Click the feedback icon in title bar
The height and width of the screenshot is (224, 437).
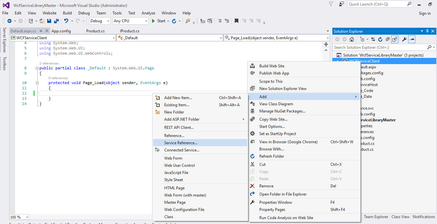[x=342, y=4]
